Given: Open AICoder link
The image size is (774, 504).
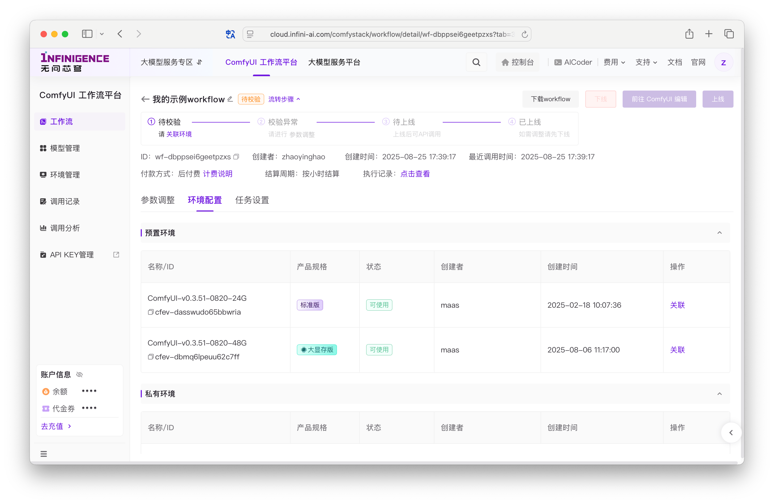Looking at the screenshot, I should (x=573, y=62).
